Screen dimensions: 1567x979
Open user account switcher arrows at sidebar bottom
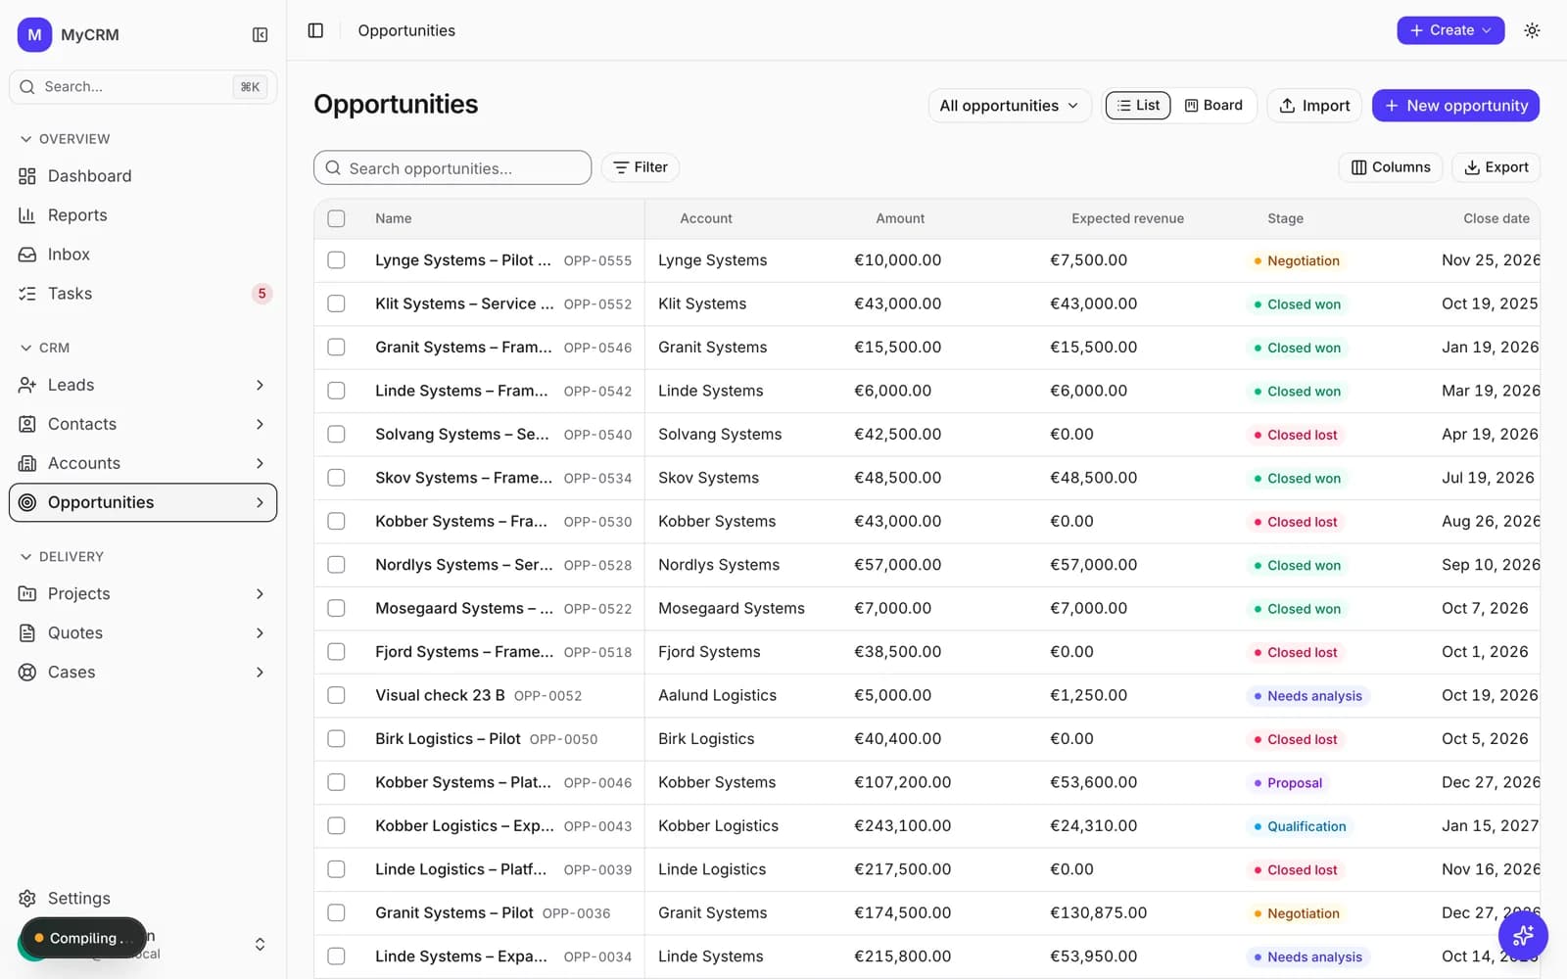pos(260,944)
